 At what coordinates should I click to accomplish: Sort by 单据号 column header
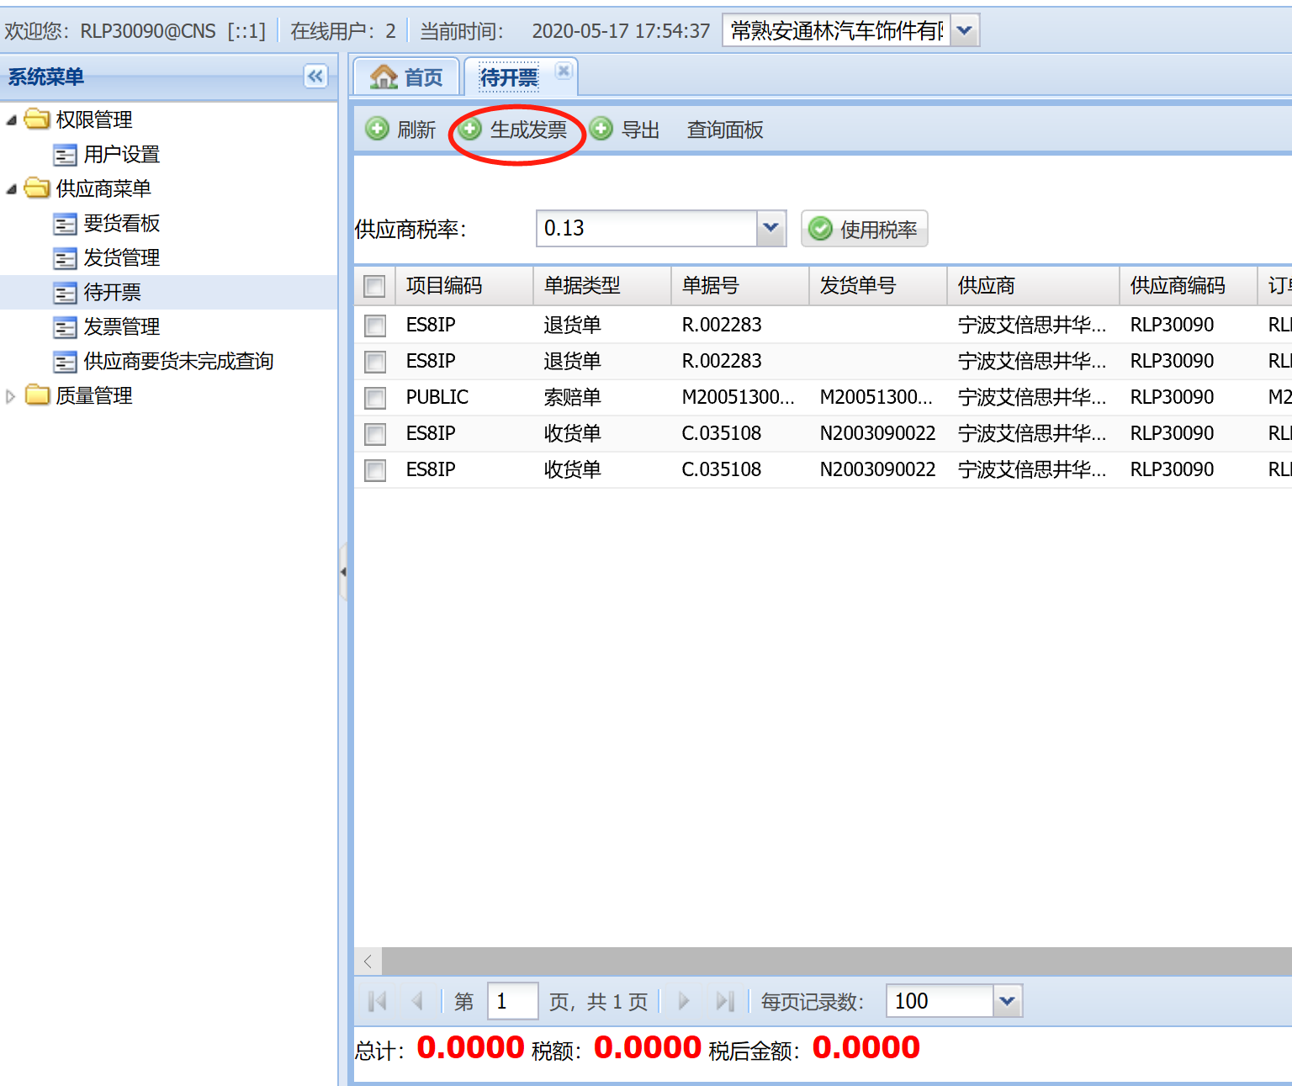tap(740, 286)
